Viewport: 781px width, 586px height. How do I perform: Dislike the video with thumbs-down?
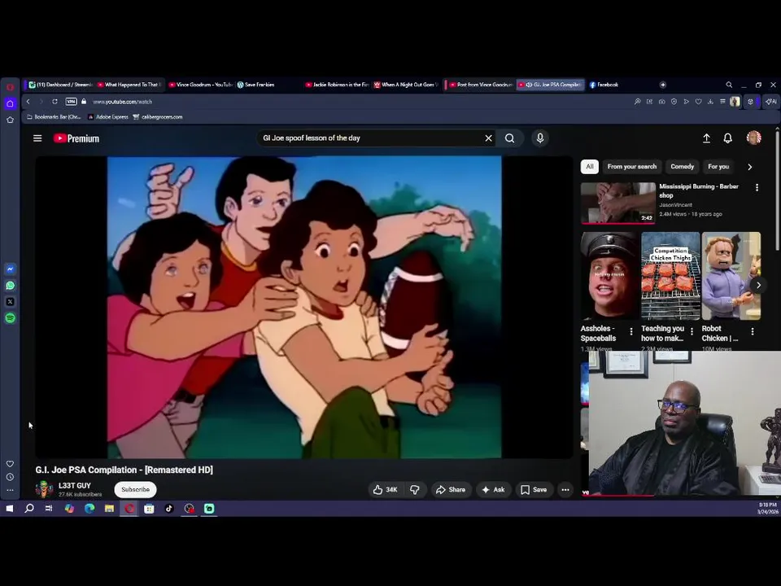point(414,490)
